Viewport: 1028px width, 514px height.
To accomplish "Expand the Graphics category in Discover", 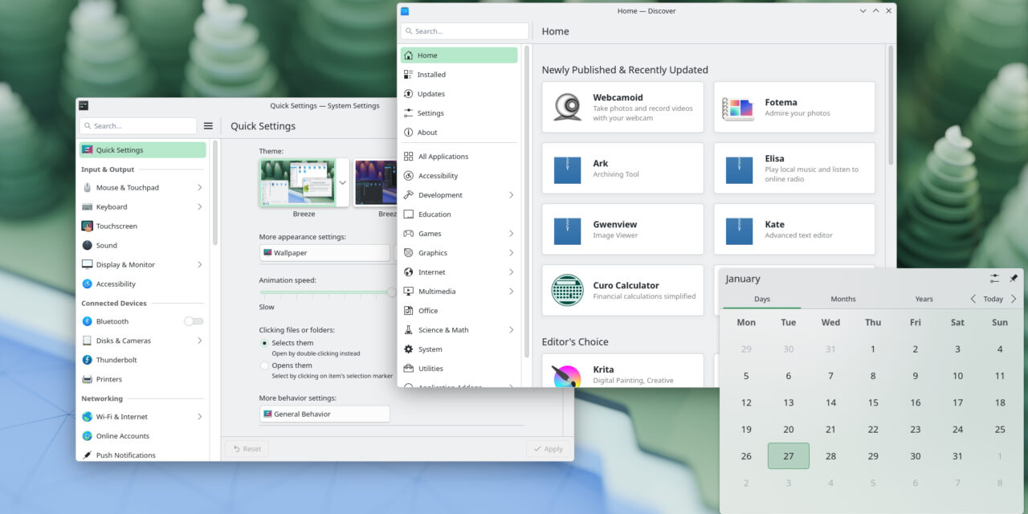I will 511,253.
